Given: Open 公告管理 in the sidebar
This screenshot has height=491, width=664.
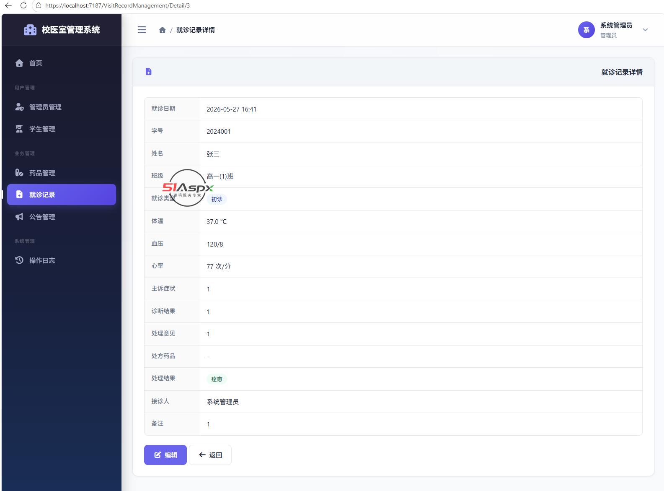Looking at the screenshot, I should 62,217.
